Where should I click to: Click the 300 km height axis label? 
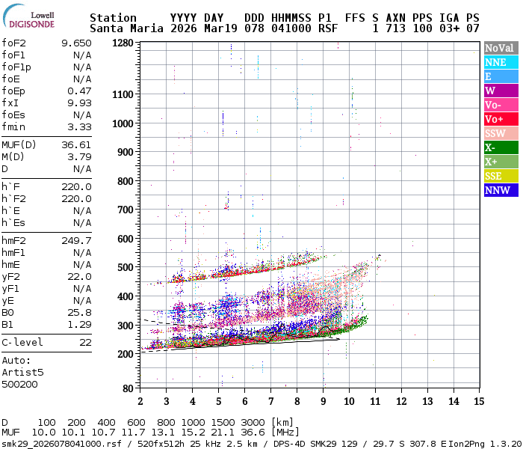click(126, 326)
